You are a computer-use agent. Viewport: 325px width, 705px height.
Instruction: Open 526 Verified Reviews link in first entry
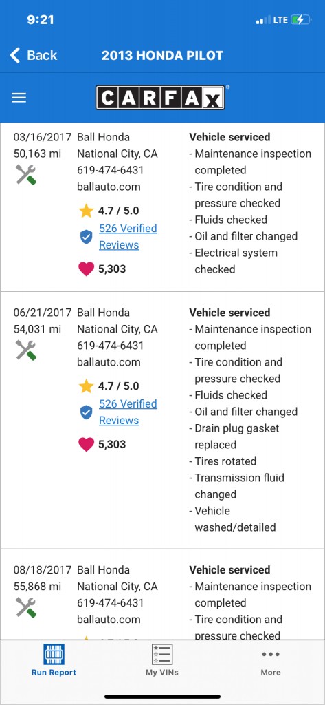tap(128, 237)
